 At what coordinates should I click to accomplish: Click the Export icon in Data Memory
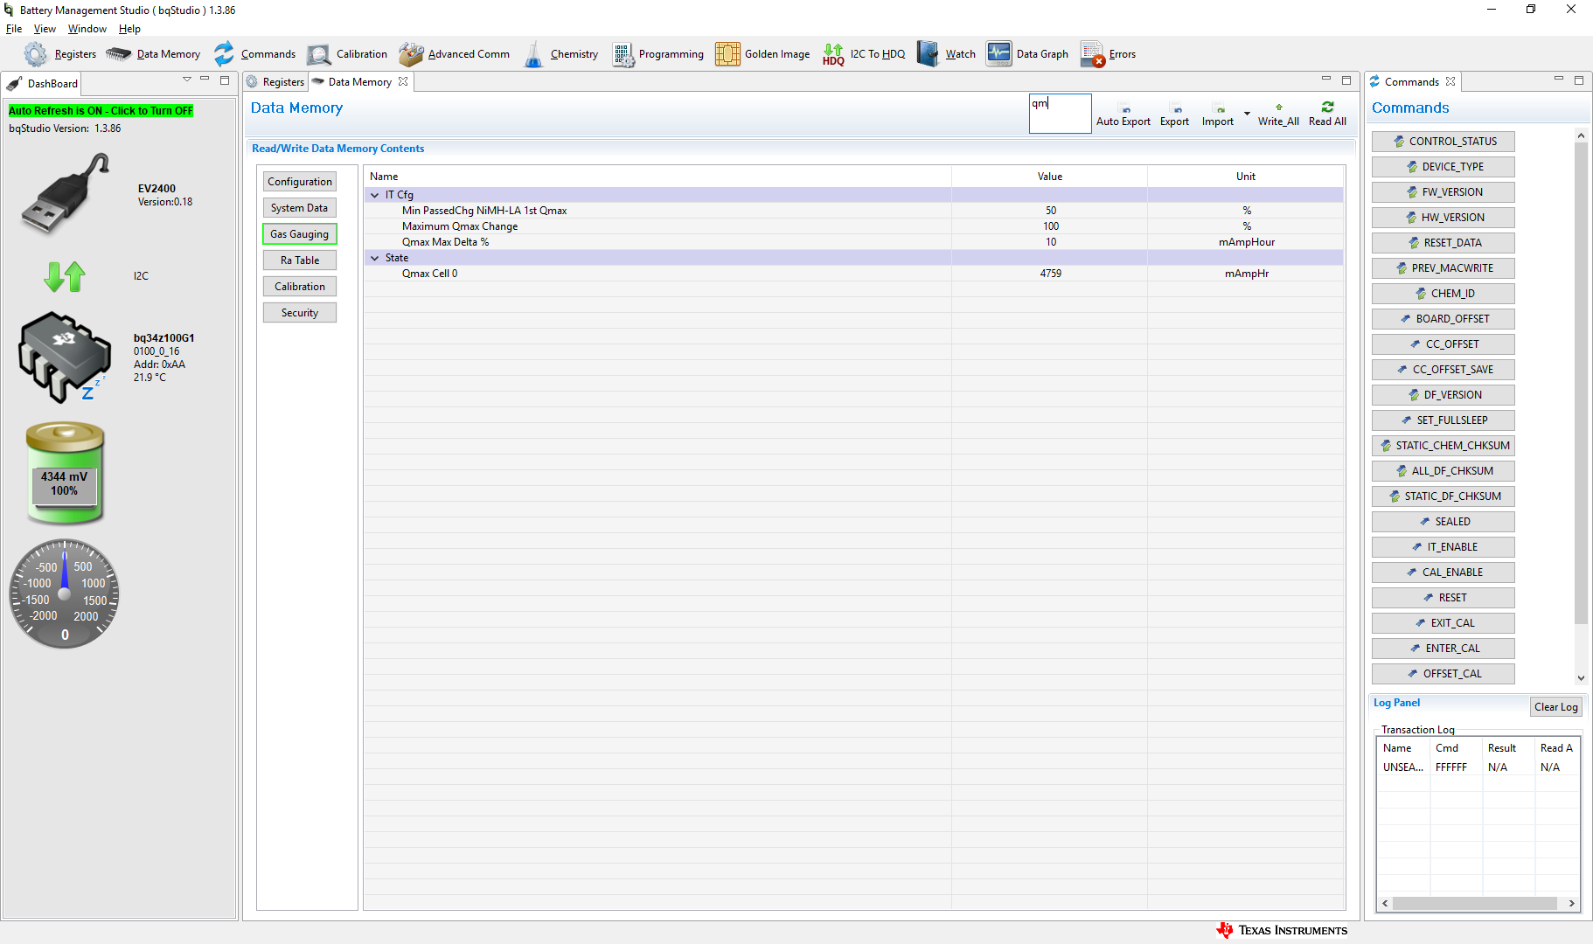click(x=1177, y=109)
